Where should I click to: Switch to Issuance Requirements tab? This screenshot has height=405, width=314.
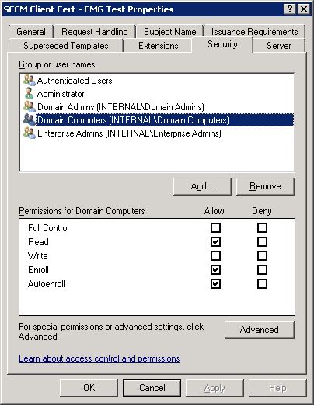click(x=254, y=32)
